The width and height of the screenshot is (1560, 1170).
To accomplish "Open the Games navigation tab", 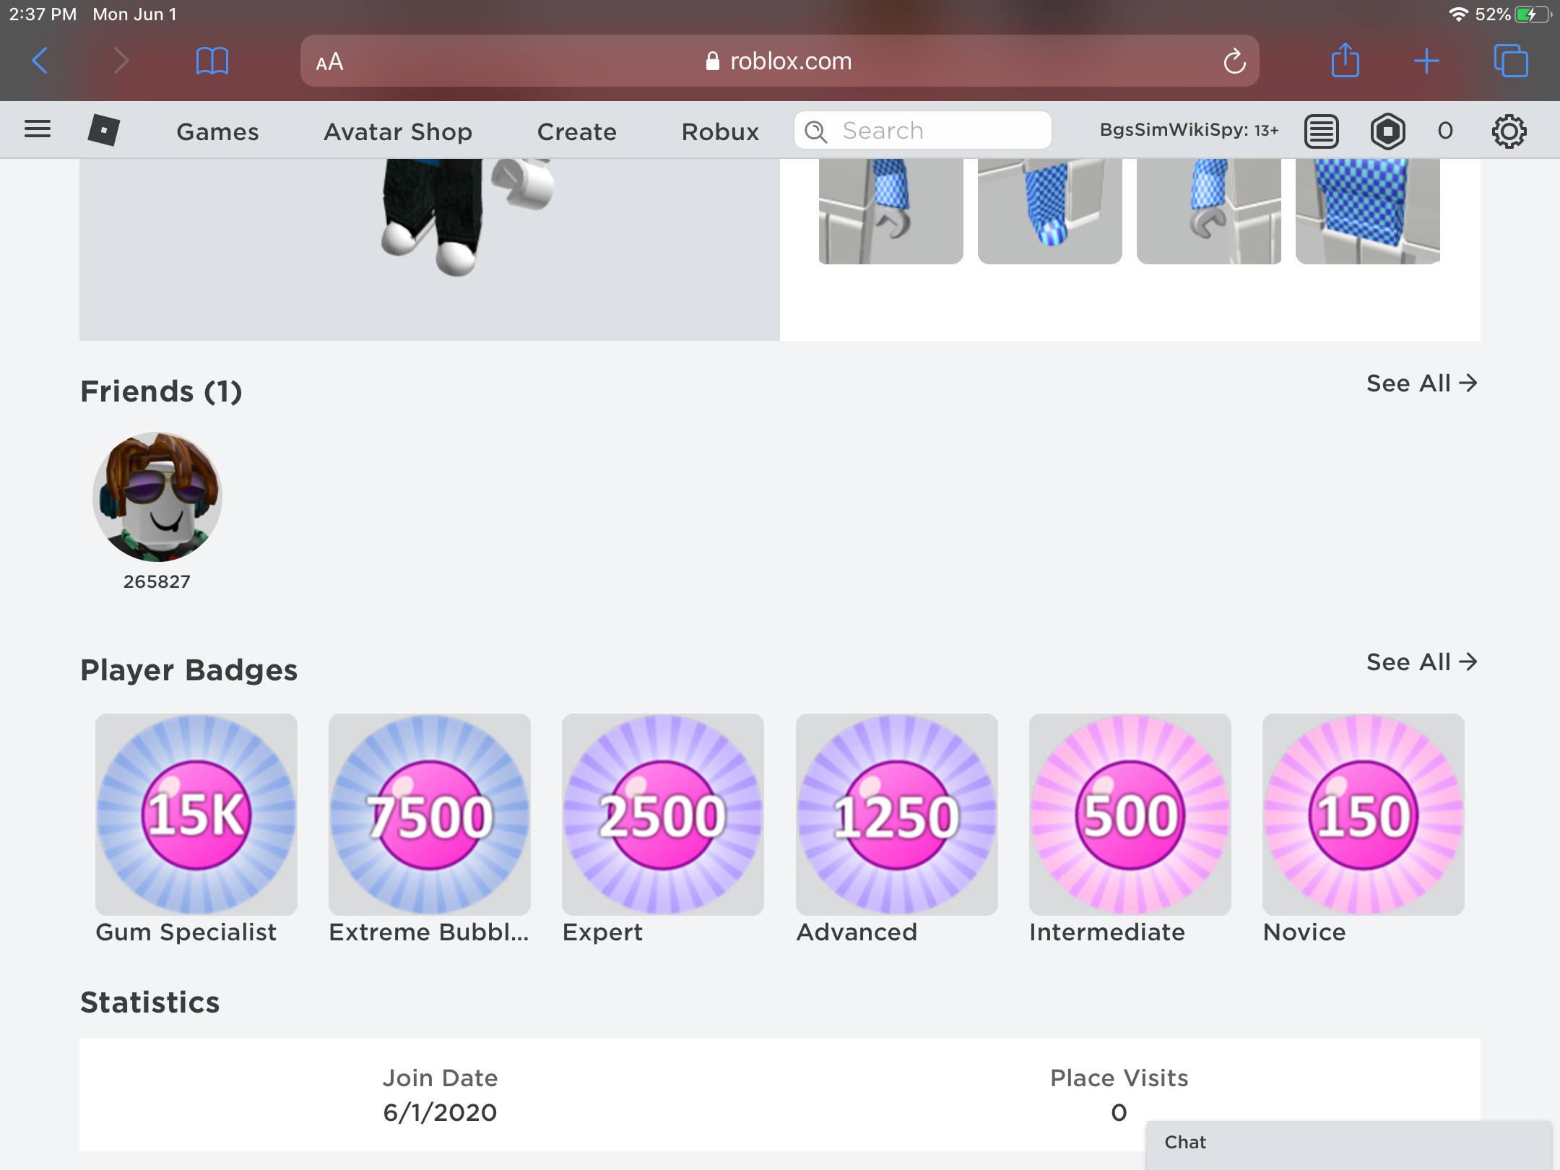I will point(217,130).
